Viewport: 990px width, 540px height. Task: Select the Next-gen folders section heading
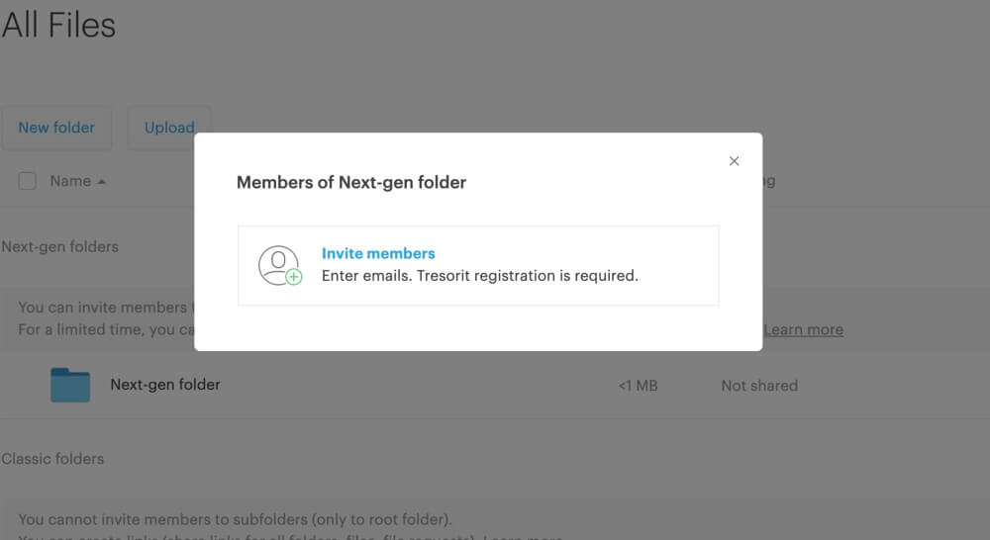(x=60, y=246)
